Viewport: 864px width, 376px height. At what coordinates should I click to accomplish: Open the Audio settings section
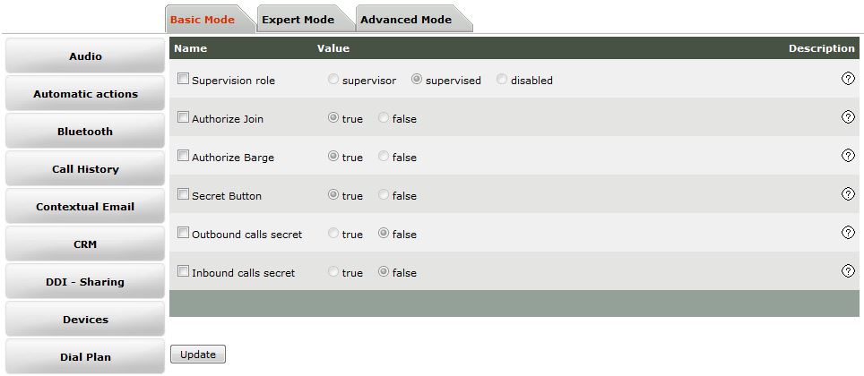click(x=85, y=56)
